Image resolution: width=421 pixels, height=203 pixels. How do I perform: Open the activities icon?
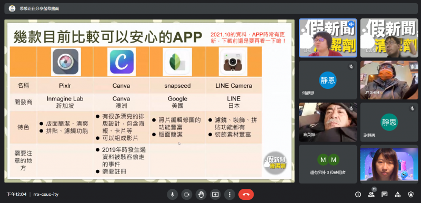(x=398, y=195)
